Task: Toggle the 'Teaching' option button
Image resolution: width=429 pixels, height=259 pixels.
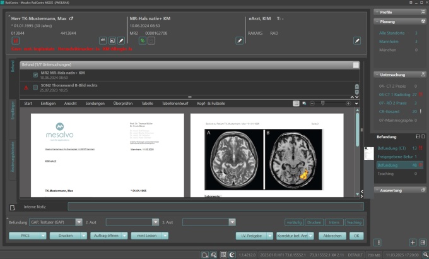Action: (354, 222)
